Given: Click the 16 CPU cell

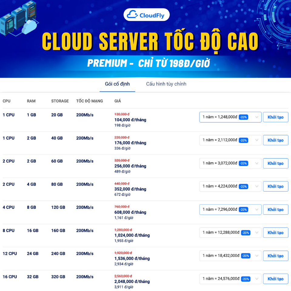Looking at the screenshot, I should click(10, 277).
